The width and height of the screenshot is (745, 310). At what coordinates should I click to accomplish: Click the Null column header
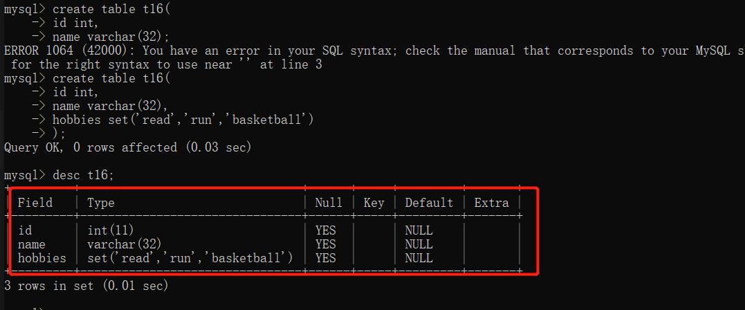point(329,203)
